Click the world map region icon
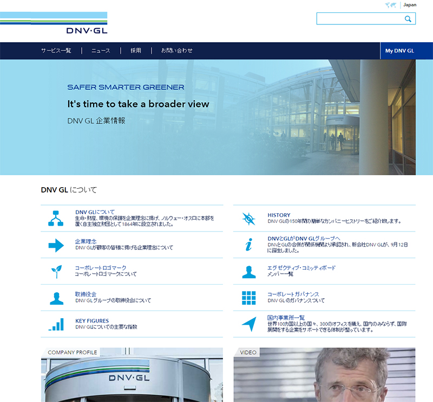 [x=390, y=5]
